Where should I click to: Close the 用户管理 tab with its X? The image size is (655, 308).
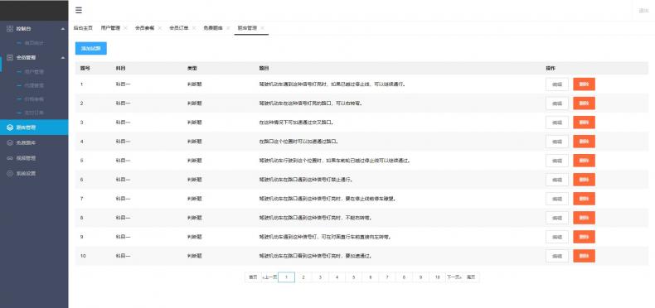pos(125,28)
